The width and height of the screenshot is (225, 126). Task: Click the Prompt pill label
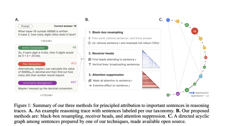point(25,26)
